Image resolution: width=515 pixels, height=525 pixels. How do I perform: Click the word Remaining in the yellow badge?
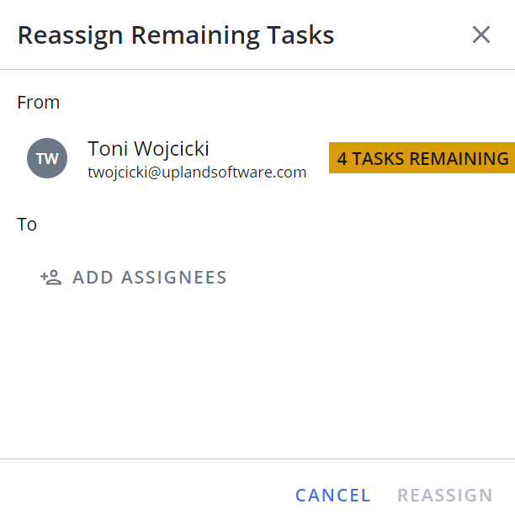(459, 158)
